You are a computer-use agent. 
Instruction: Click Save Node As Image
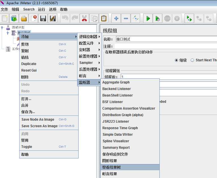[x=49, y=120]
